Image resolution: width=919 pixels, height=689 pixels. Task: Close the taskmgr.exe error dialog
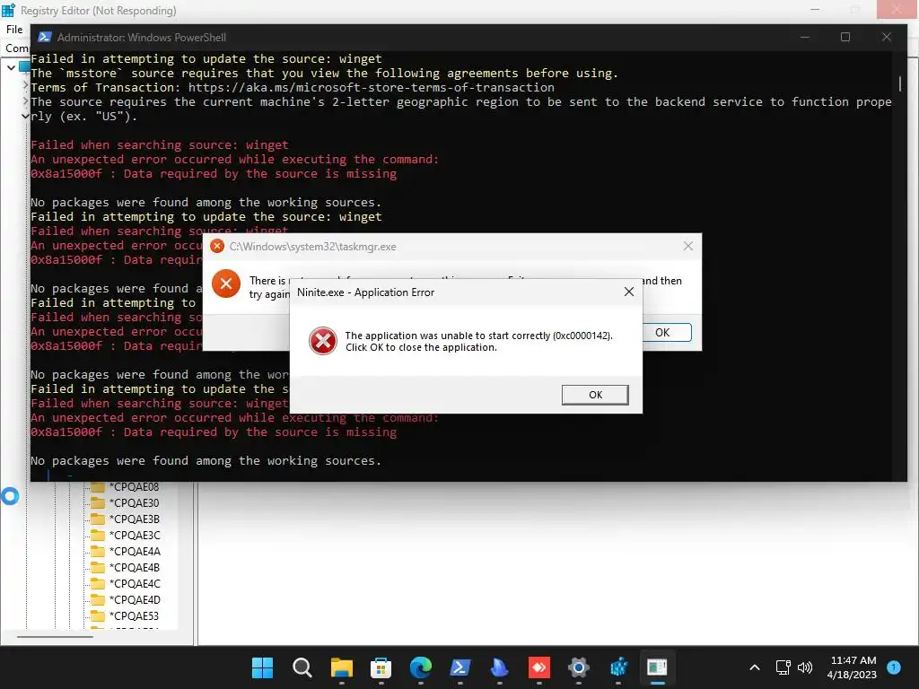(x=688, y=246)
